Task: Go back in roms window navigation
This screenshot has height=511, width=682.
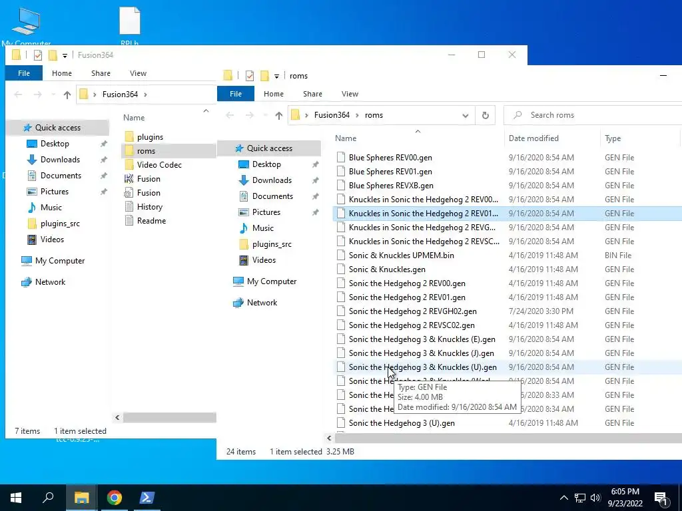Action: [230, 115]
